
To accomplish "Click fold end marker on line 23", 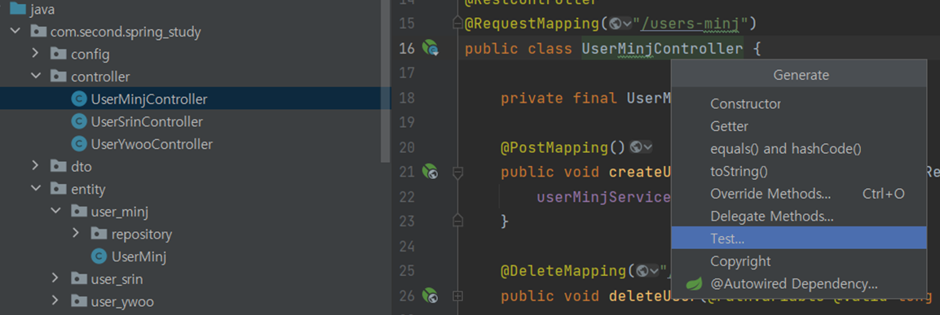I will [x=458, y=220].
